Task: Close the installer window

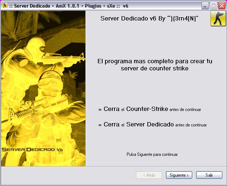Action: 222,6
